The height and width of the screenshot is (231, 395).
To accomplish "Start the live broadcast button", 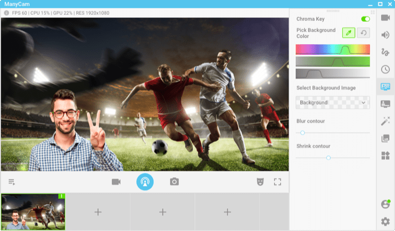I will (145, 182).
